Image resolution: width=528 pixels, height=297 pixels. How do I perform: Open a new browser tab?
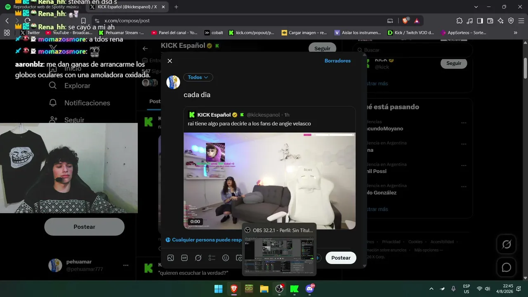click(x=176, y=7)
